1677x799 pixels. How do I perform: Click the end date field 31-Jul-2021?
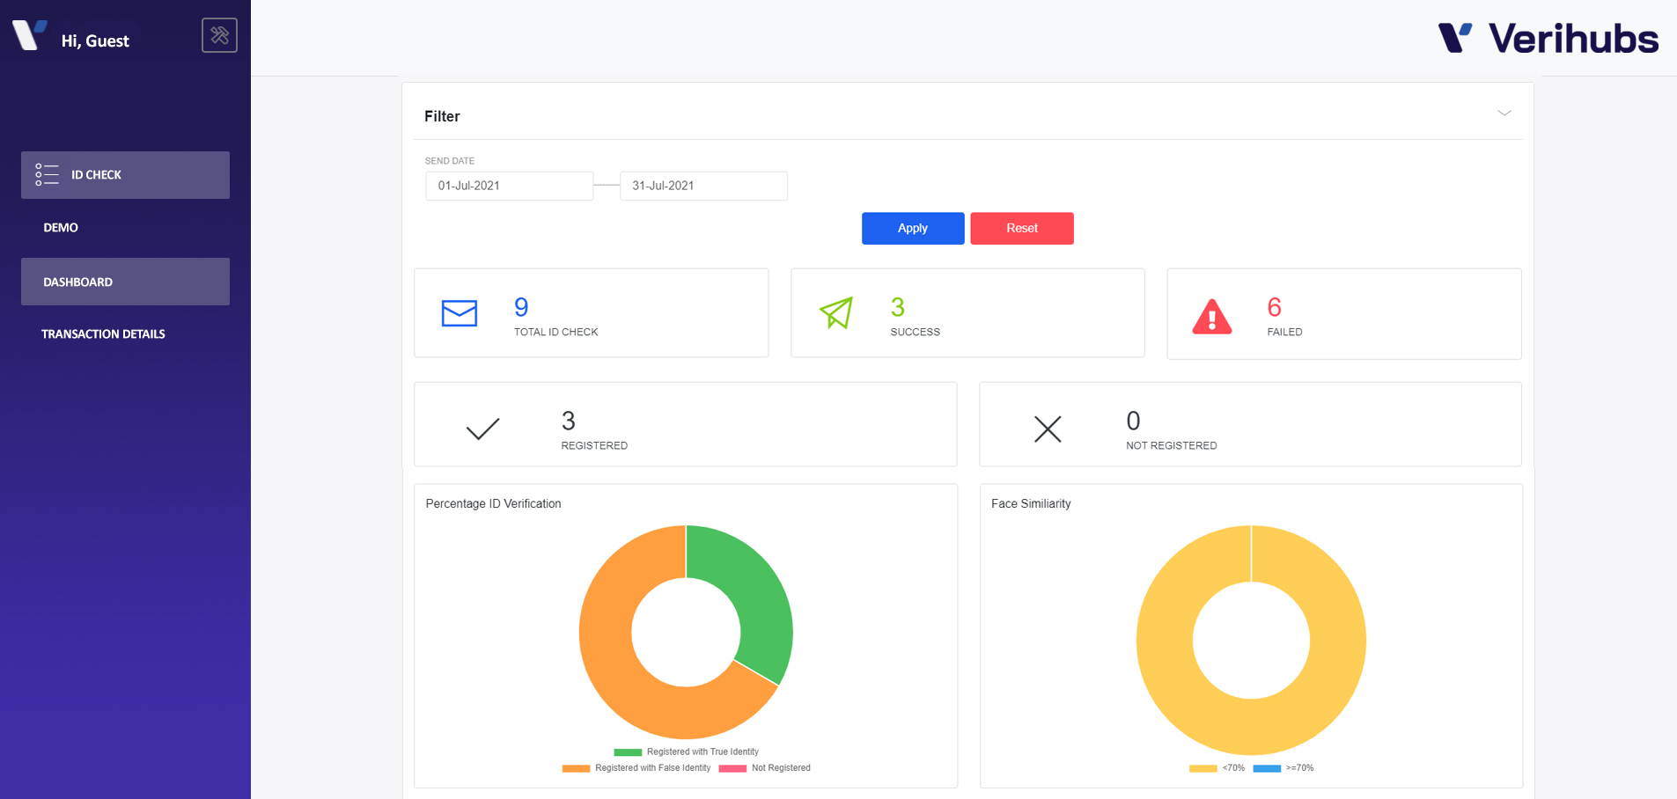tap(703, 186)
